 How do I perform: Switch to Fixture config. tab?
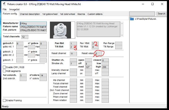pos(10,14)
